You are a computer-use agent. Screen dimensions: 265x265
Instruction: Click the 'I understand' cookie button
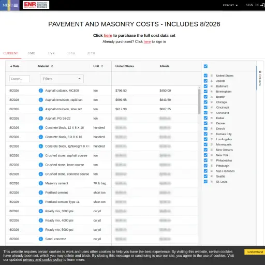coord(255,252)
